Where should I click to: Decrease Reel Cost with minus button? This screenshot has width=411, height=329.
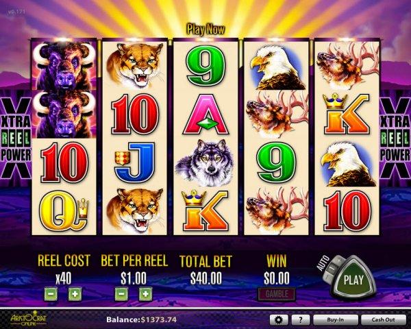pyautogui.click(x=51, y=294)
